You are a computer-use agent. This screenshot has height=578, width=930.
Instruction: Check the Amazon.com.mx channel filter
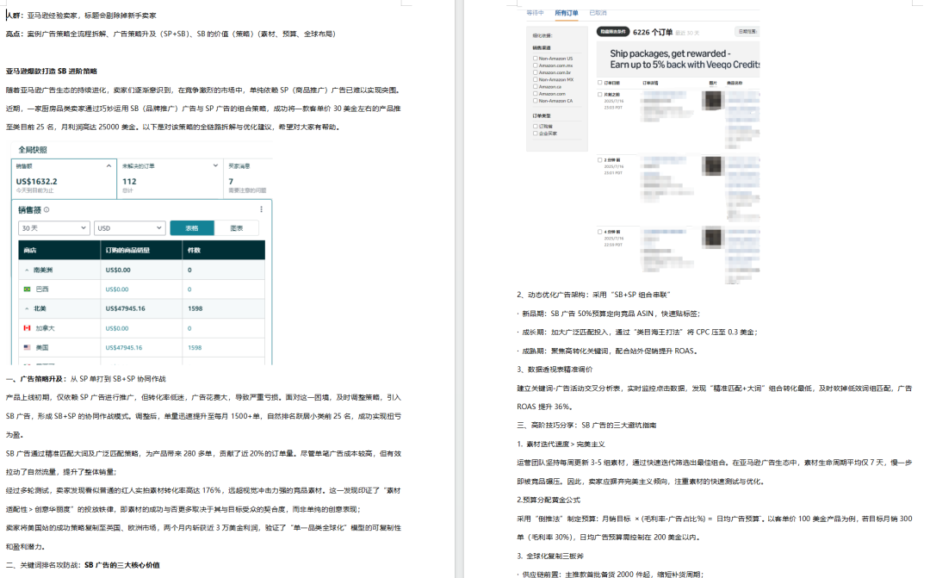535,65
